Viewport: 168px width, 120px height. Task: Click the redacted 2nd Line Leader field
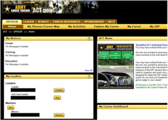(x=23, y=98)
